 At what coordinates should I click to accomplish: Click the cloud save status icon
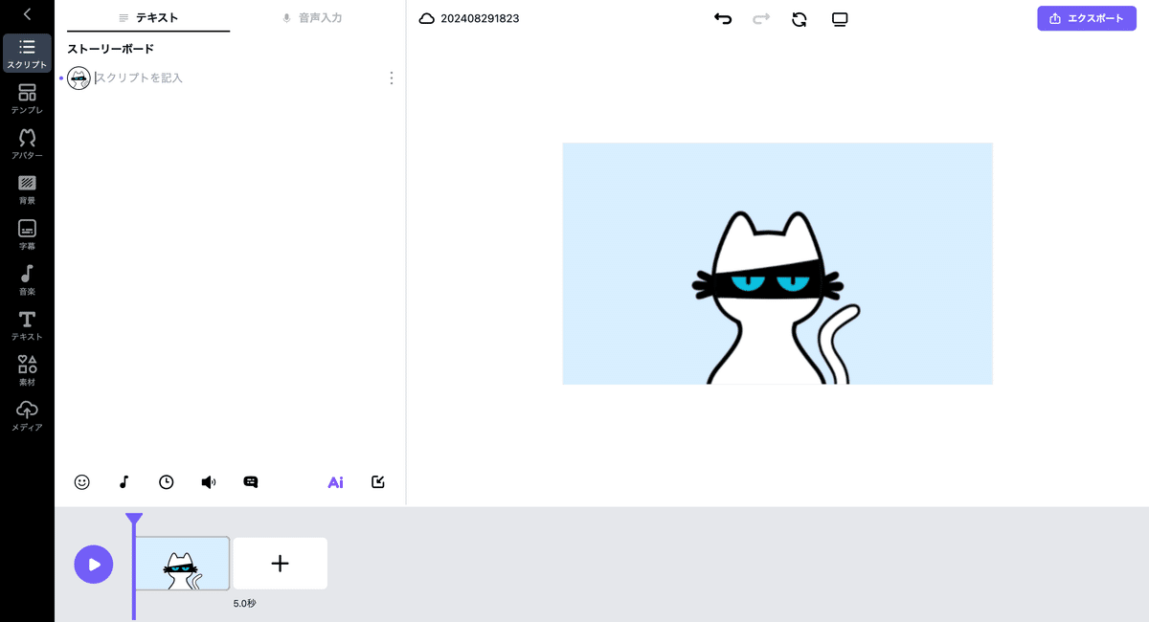[x=427, y=18]
